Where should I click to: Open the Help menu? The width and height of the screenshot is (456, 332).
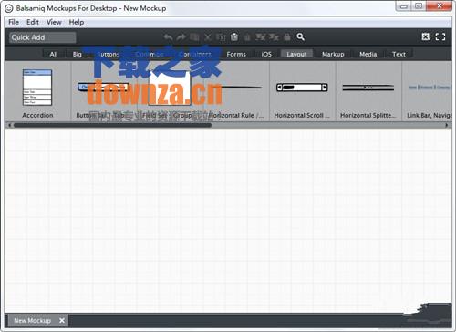click(x=77, y=22)
